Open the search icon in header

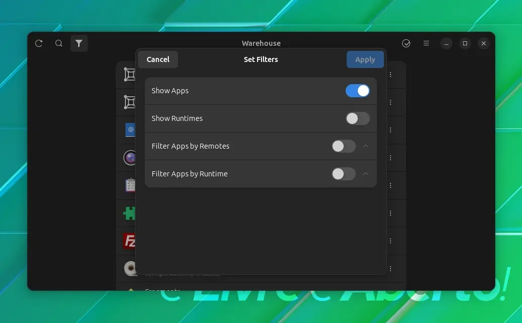(x=58, y=43)
